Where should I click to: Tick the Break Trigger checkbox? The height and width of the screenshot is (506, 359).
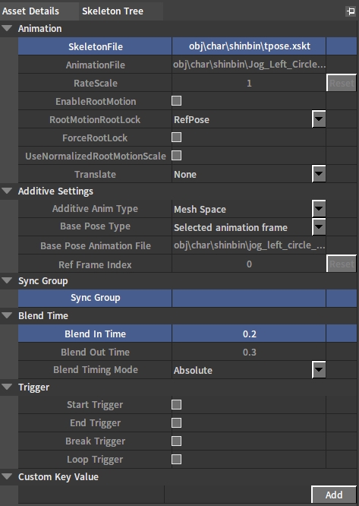(176, 441)
